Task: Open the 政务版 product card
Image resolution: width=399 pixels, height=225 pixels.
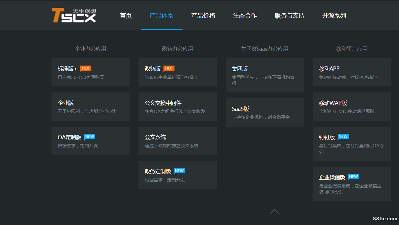Action: pos(177,72)
